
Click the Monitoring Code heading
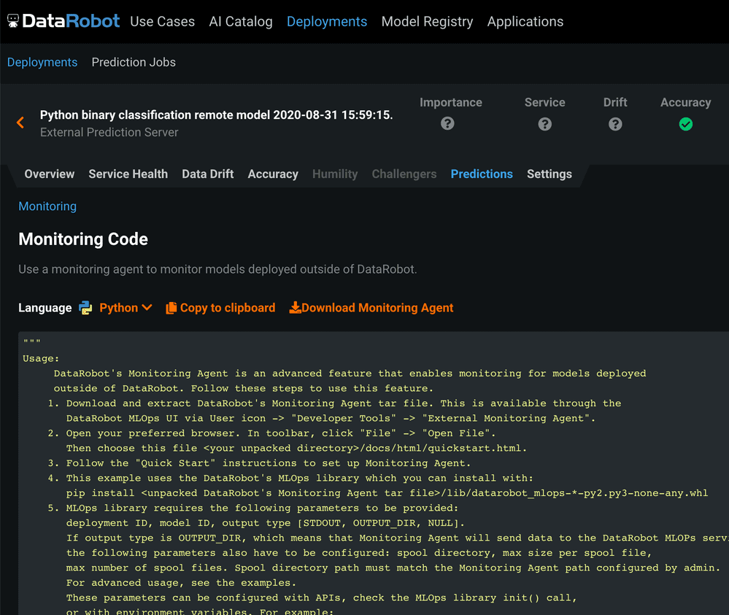pyautogui.click(x=83, y=239)
